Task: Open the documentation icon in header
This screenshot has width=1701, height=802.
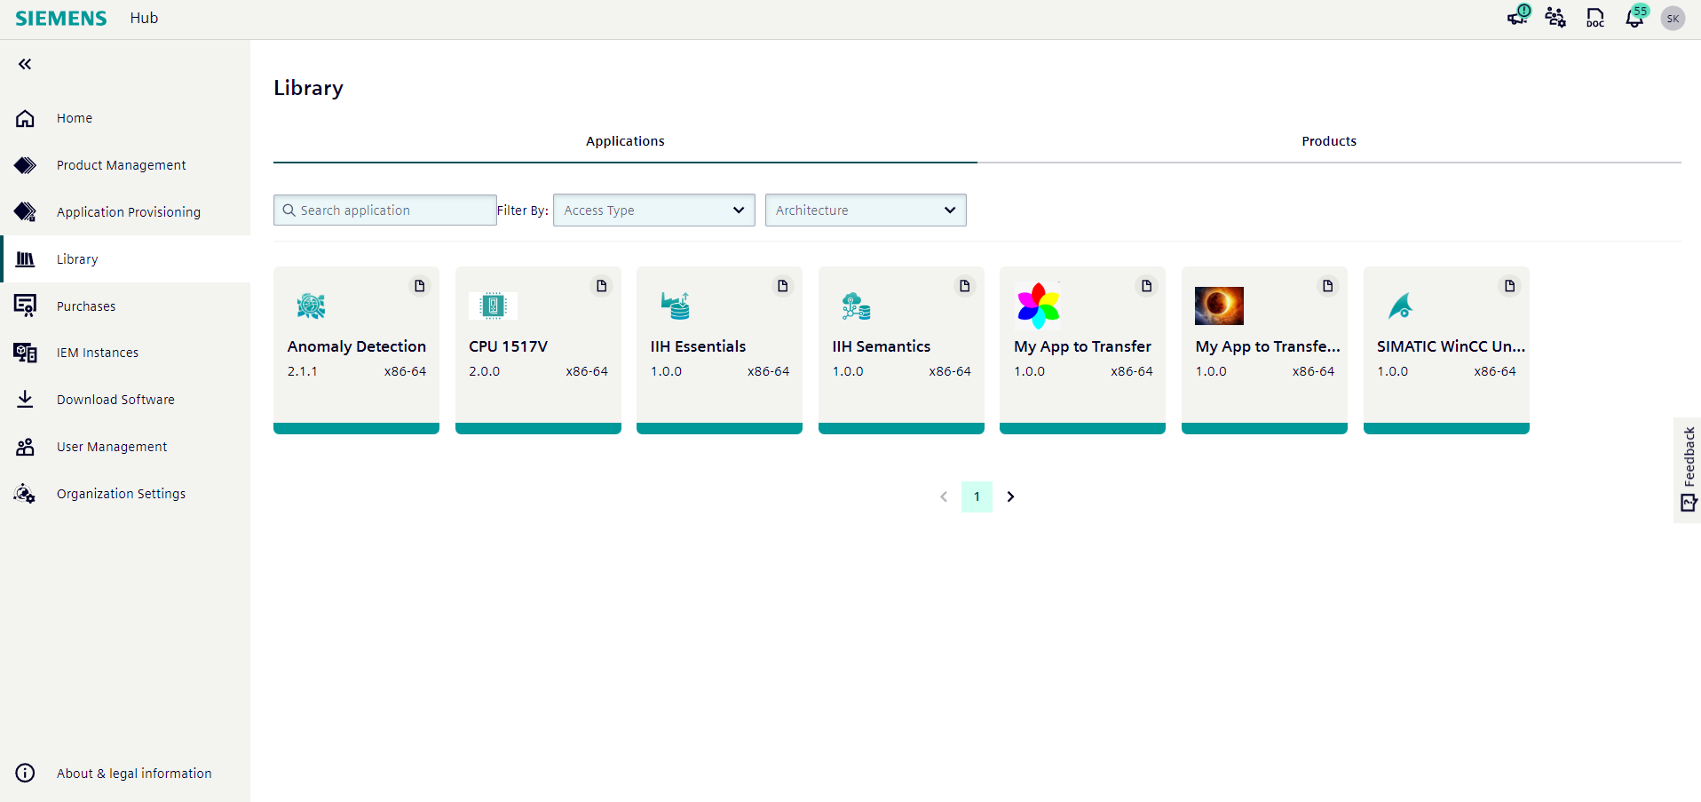Action: coord(1595,18)
